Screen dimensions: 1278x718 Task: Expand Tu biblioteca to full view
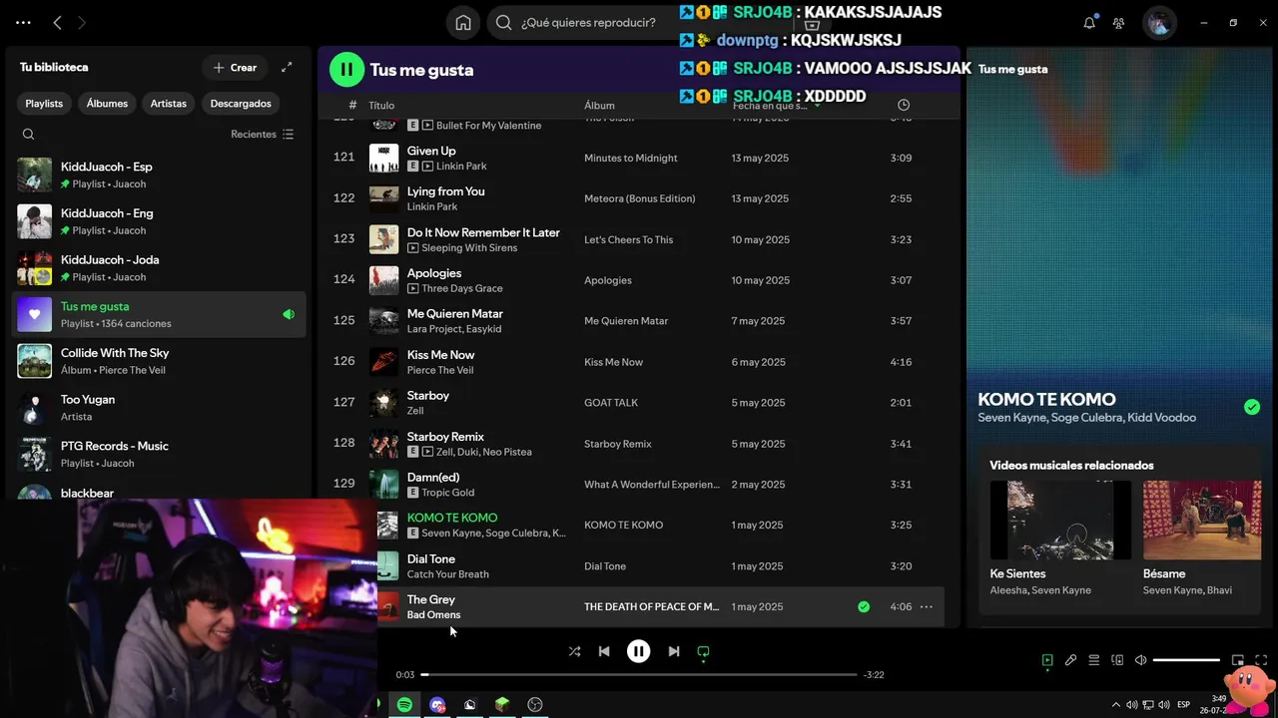287,67
